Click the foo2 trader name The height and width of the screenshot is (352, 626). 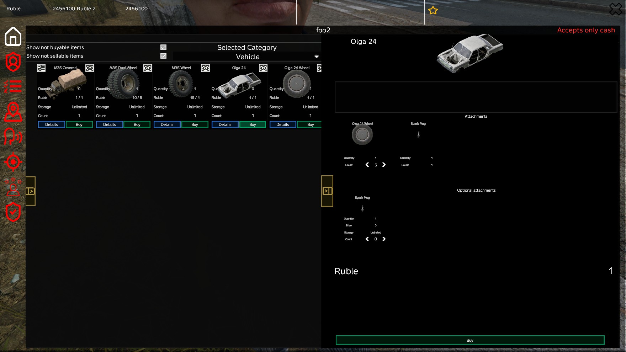point(323,30)
